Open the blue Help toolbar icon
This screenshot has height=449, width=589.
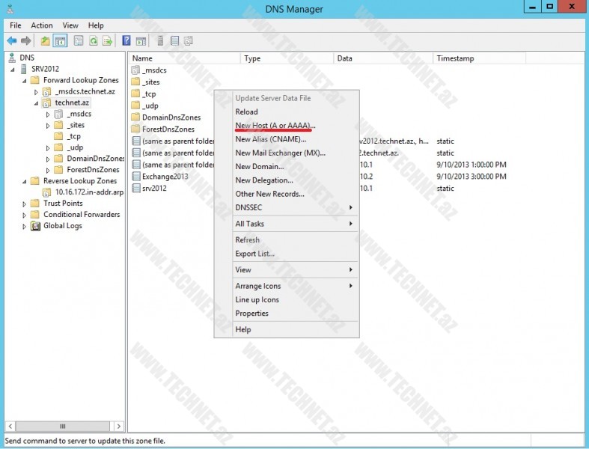point(126,40)
